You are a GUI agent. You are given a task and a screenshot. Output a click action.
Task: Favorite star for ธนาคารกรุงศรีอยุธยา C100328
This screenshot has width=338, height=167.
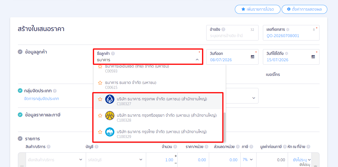[x=100, y=116]
